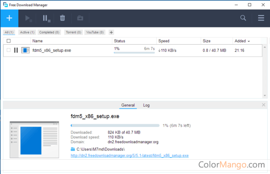The height and width of the screenshot is (174, 270).
Task: Check the fdm5_x86_setup.exe row checkbox
Action: point(8,50)
